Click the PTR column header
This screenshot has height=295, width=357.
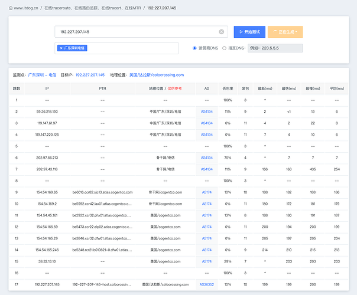[x=102, y=88]
